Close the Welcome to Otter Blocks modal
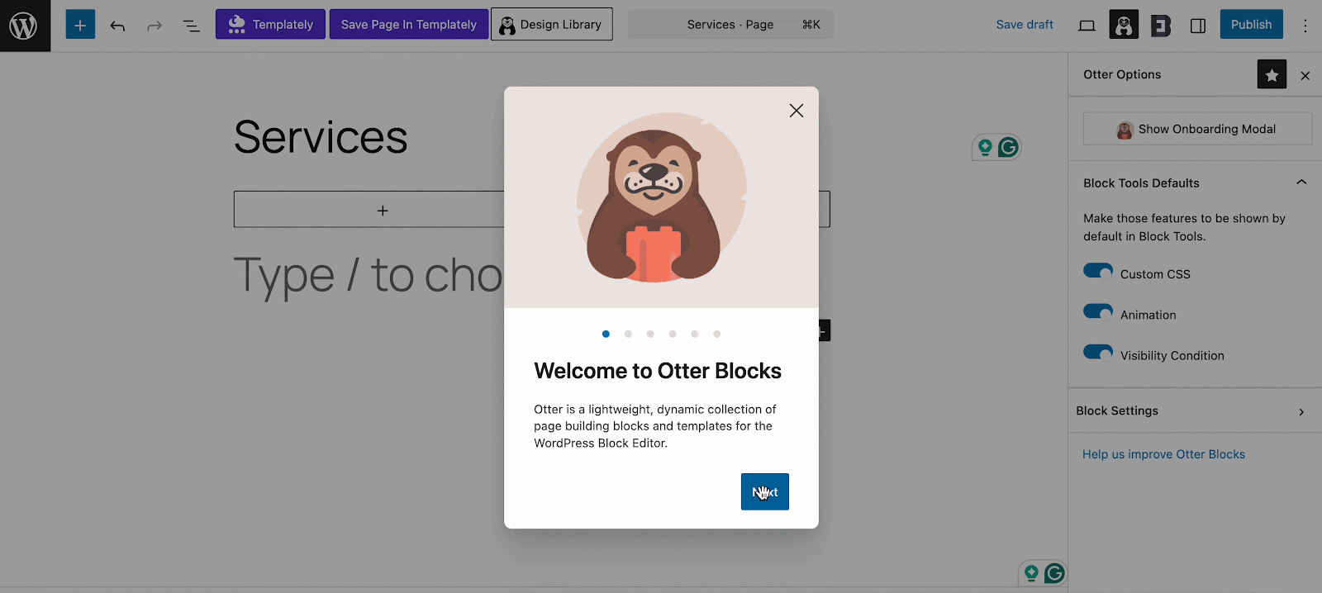 pyautogui.click(x=797, y=111)
